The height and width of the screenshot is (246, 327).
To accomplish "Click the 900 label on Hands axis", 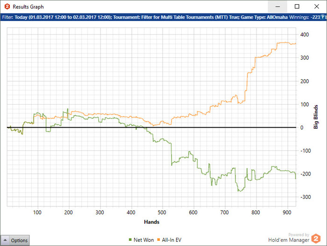I will click(x=287, y=212).
